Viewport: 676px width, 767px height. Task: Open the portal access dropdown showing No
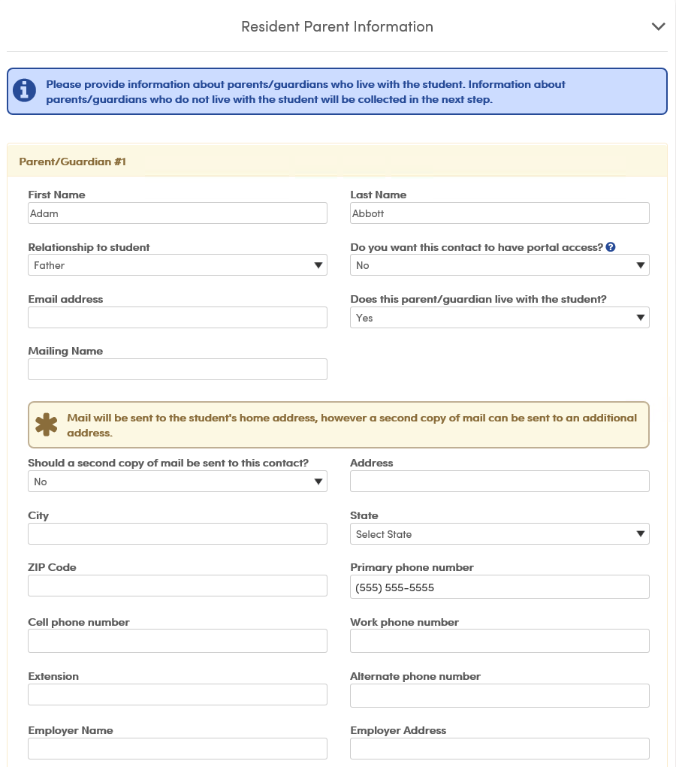tap(499, 265)
